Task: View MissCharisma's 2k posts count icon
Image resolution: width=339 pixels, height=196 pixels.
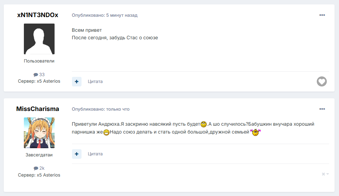Action: pyautogui.click(x=36, y=168)
